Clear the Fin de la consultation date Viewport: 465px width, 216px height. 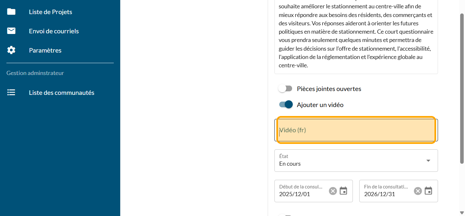click(x=418, y=191)
